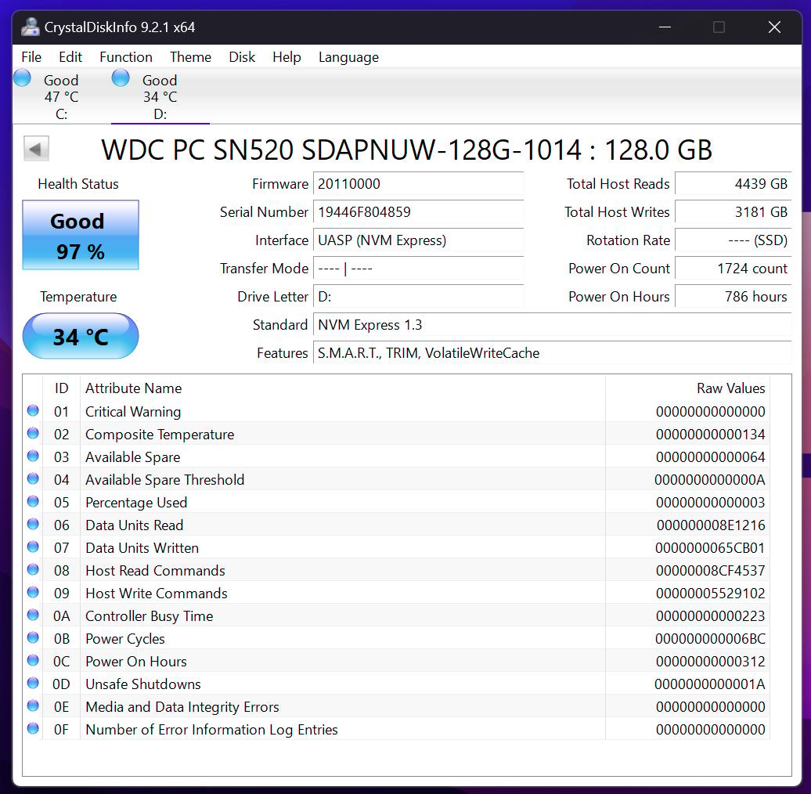This screenshot has height=794, width=811.
Task: Select the C: drive status orb
Action: [x=22, y=78]
